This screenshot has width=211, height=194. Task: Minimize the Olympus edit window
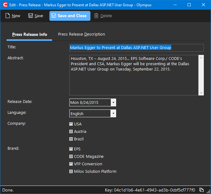tap(175, 5)
